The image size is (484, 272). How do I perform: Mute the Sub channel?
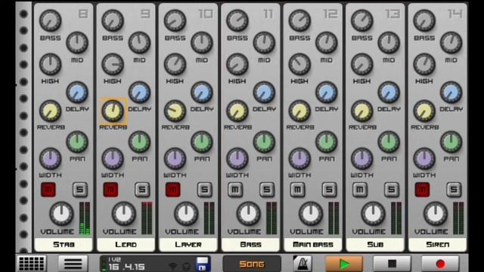tap(360, 190)
